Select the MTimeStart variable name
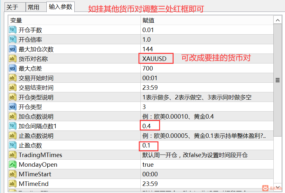285x193 pixels. 35,174
